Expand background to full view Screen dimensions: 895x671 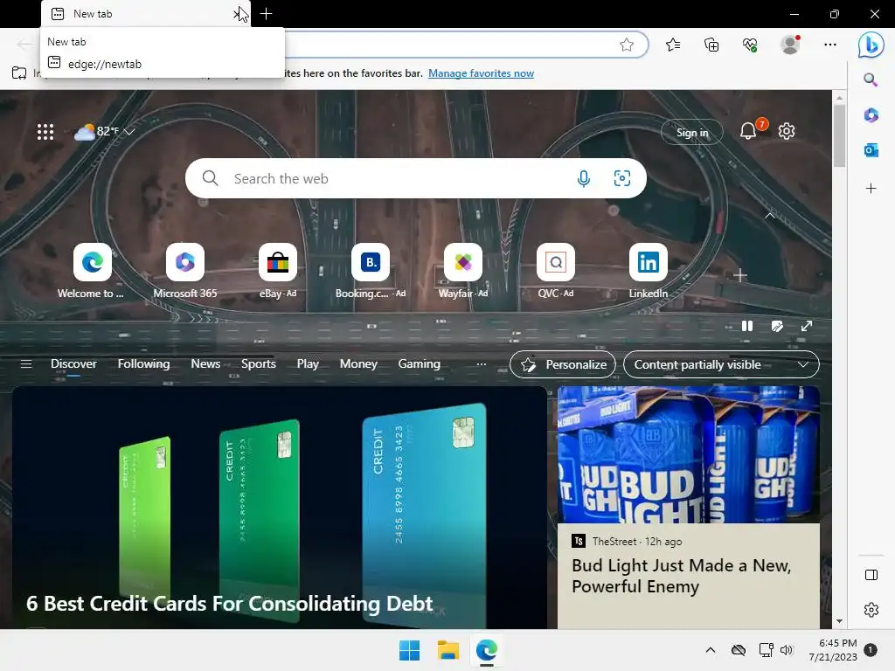[x=807, y=326]
